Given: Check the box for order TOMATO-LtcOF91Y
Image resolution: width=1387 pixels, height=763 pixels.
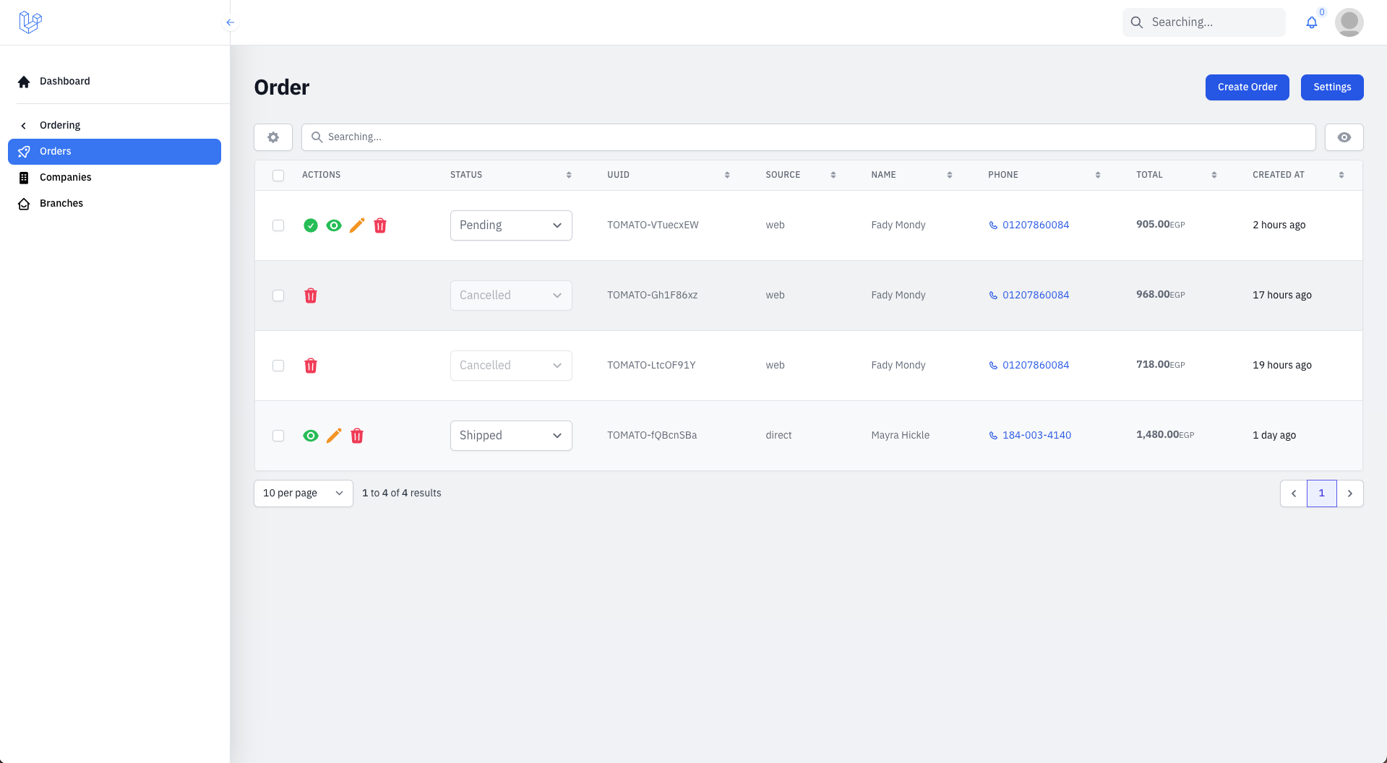Looking at the screenshot, I should (278, 366).
